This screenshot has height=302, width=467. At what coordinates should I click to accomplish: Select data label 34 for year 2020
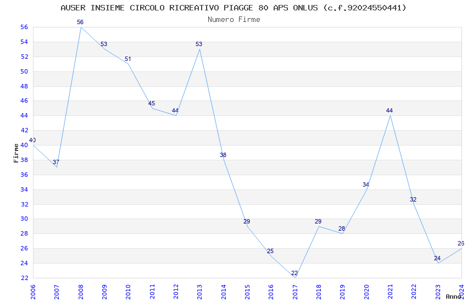[x=366, y=185]
